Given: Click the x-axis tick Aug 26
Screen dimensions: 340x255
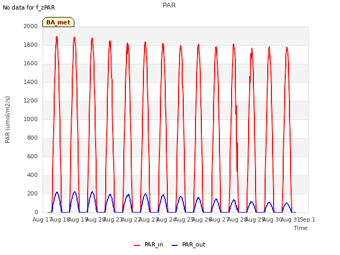Looking at the screenshot, I should point(202,219).
